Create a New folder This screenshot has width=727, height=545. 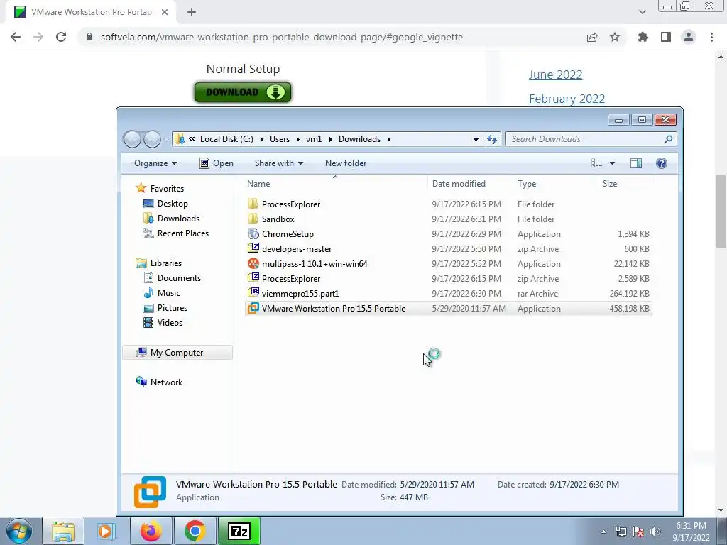(346, 163)
